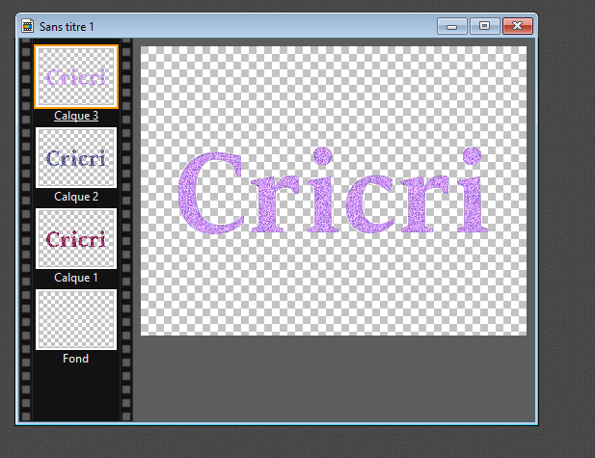Minimize the Sans titre 1 window

point(453,25)
